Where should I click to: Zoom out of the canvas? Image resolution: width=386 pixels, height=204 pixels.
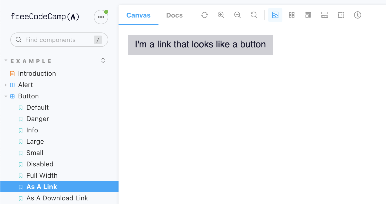tap(237, 15)
